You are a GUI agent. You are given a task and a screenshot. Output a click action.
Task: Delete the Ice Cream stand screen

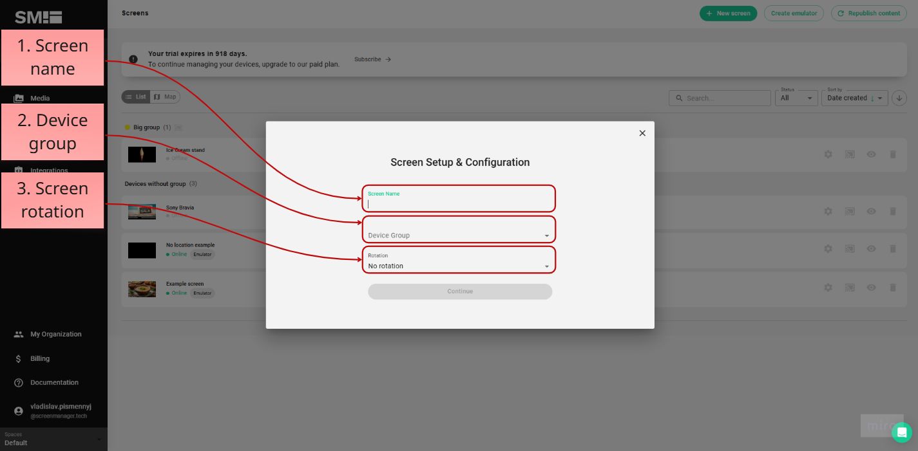pyautogui.click(x=893, y=154)
